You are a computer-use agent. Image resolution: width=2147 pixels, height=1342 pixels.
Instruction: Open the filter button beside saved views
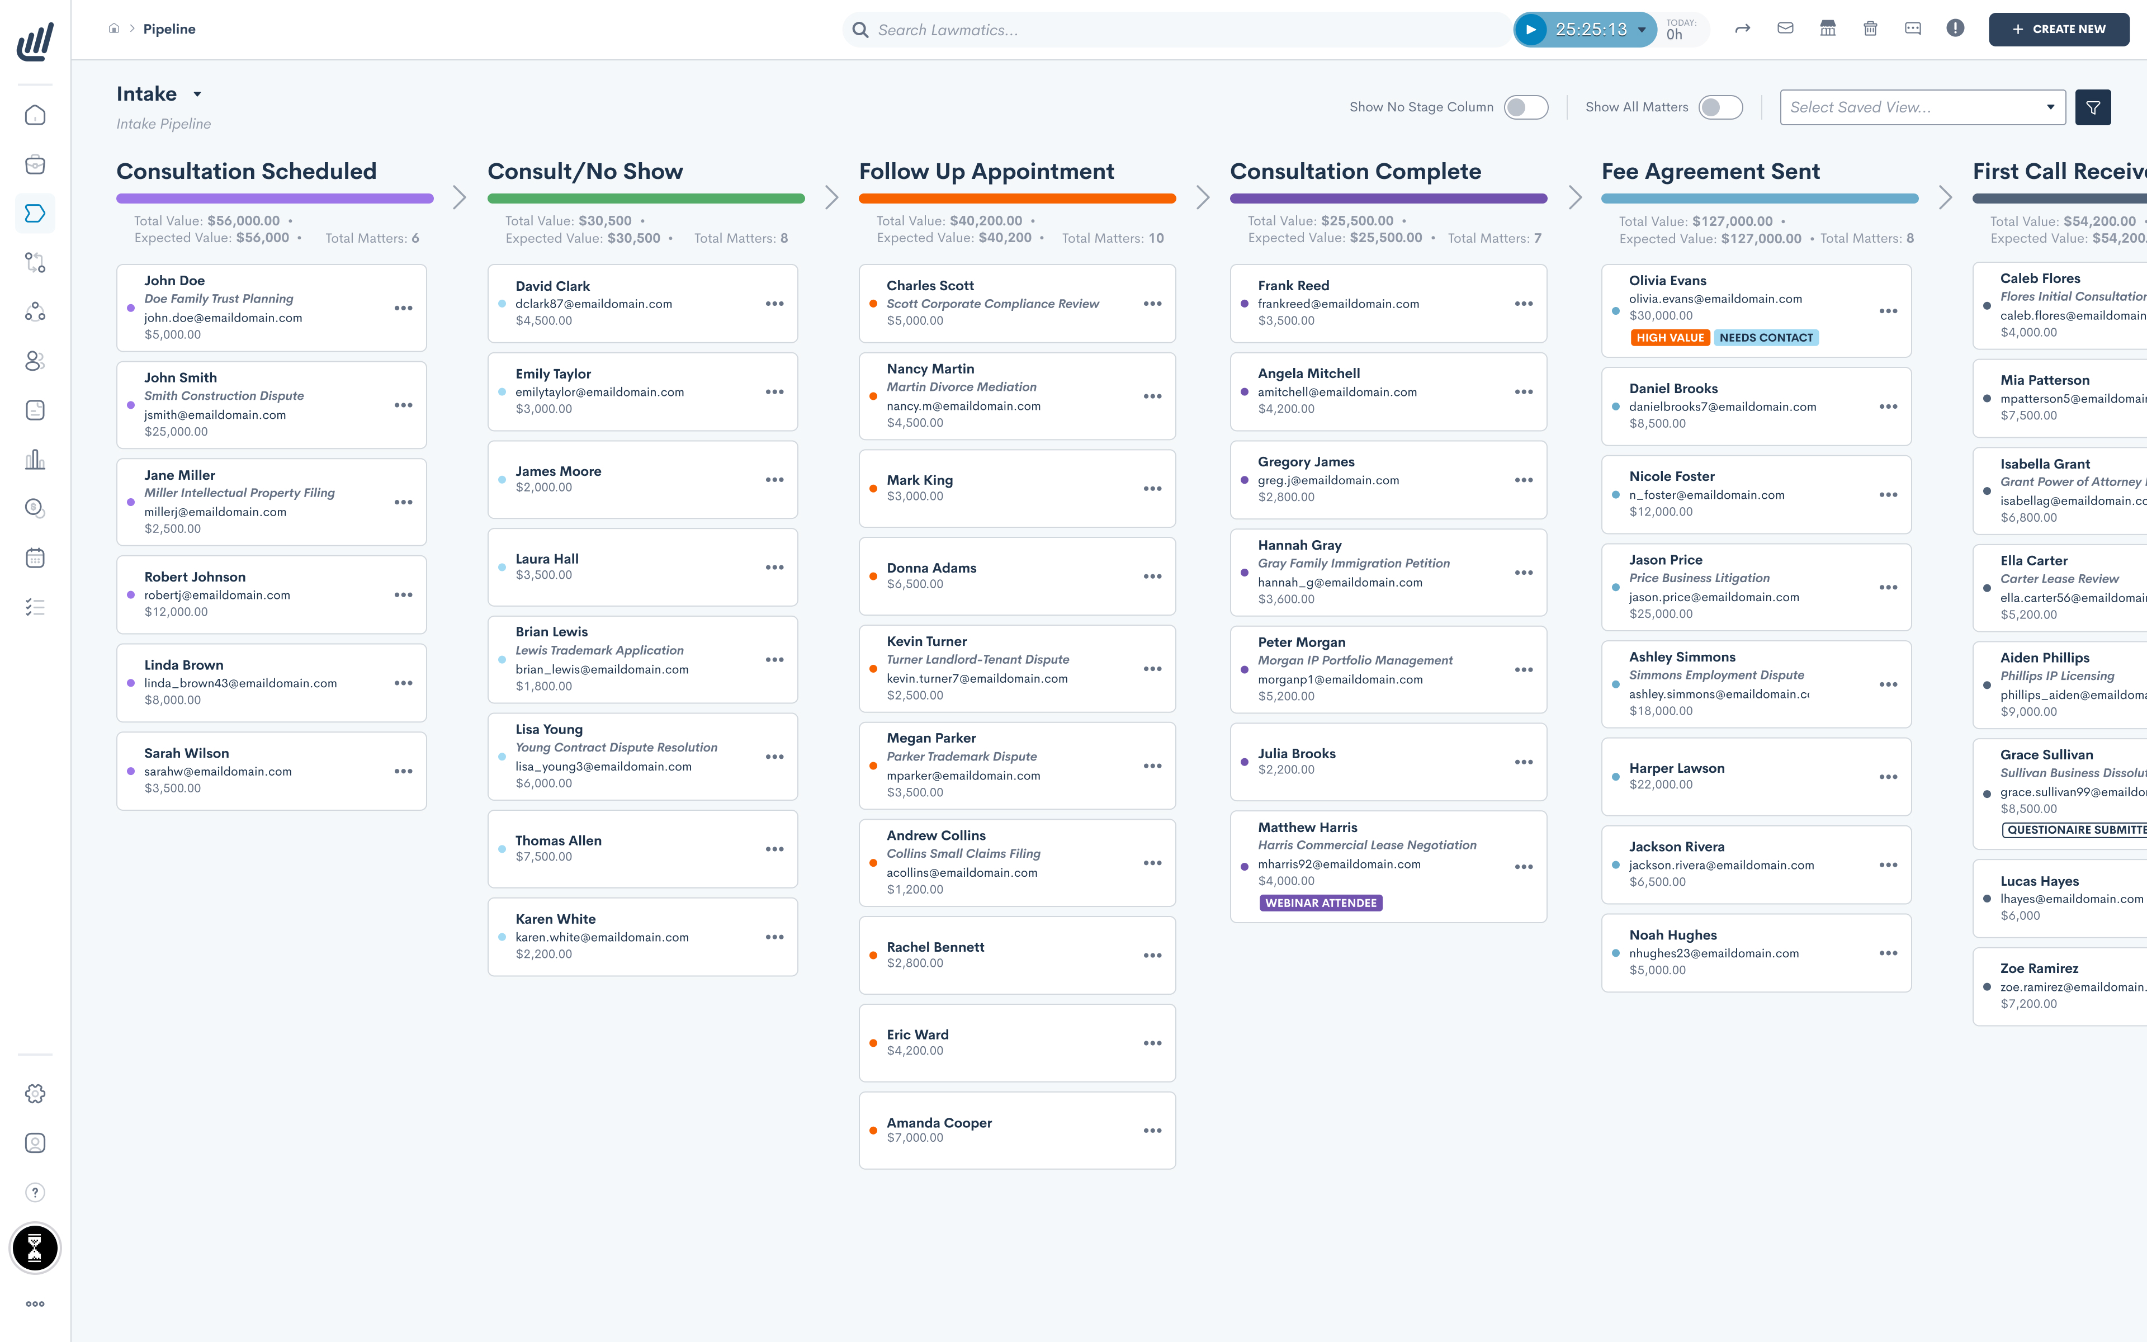(2093, 106)
